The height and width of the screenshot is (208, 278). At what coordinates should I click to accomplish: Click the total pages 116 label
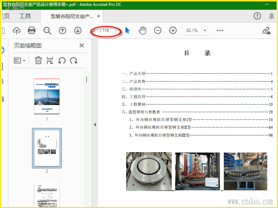(104, 31)
